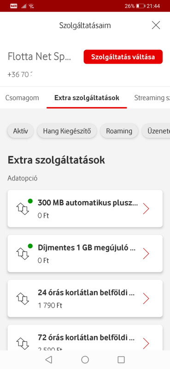This screenshot has height=369, width=170.
Task: Open details via the 24 órás korlátlan chevron
Action: [146, 298]
